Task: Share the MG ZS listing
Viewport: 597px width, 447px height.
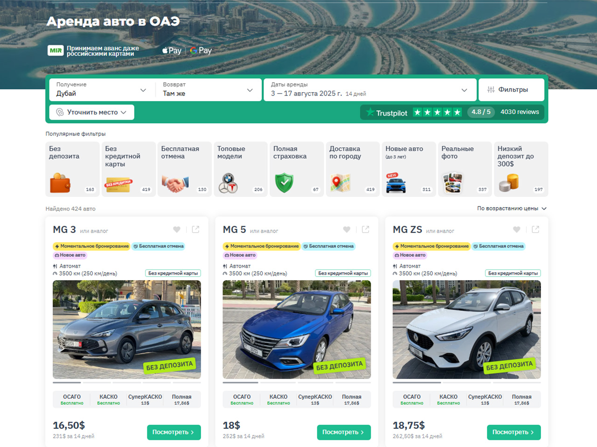Action: point(536,230)
